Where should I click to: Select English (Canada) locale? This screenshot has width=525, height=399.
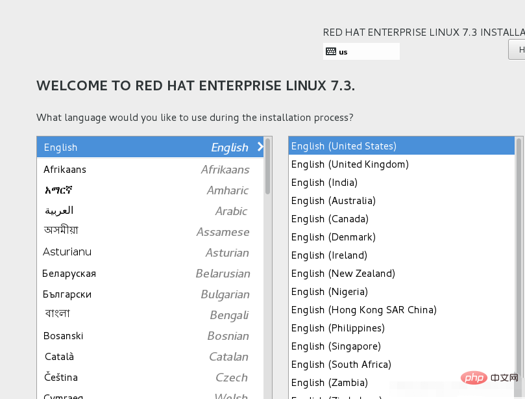tap(402, 218)
